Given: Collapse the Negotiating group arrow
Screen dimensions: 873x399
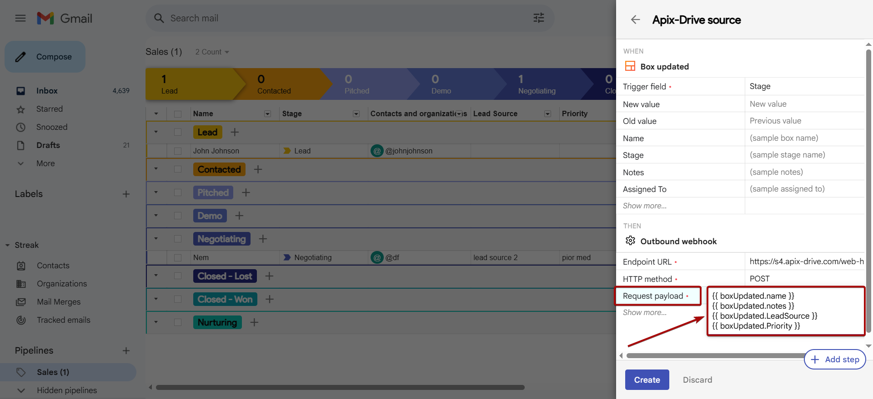Looking at the screenshot, I should click(156, 239).
